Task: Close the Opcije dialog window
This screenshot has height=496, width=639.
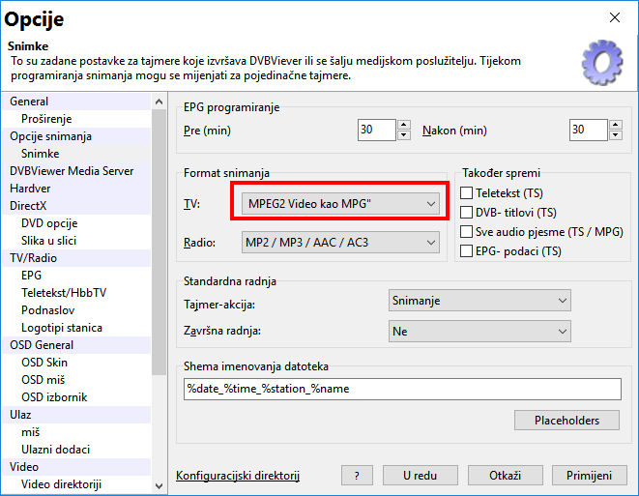Action: (x=613, y=16)
